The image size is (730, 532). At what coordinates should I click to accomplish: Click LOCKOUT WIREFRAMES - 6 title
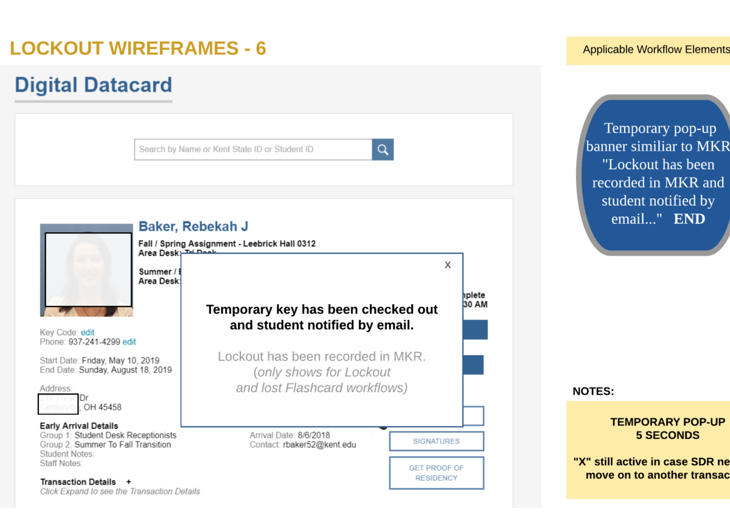tap(138, 49)
